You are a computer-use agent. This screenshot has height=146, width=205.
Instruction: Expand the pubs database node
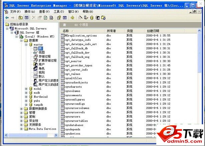(26, 101)
